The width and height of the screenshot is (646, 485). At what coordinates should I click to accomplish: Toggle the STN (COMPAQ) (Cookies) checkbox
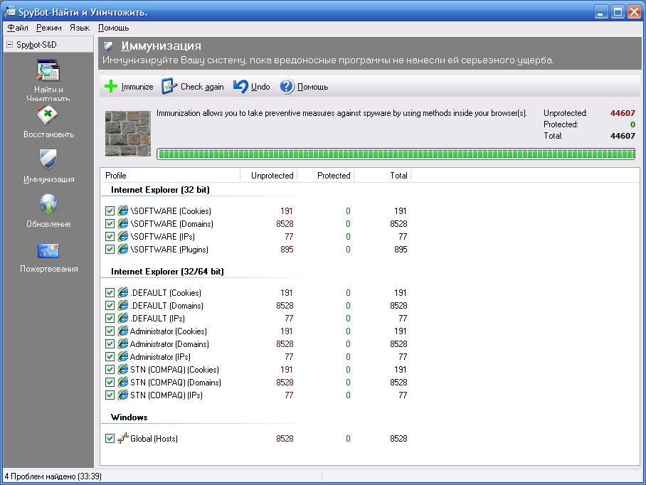pos(110,369)
